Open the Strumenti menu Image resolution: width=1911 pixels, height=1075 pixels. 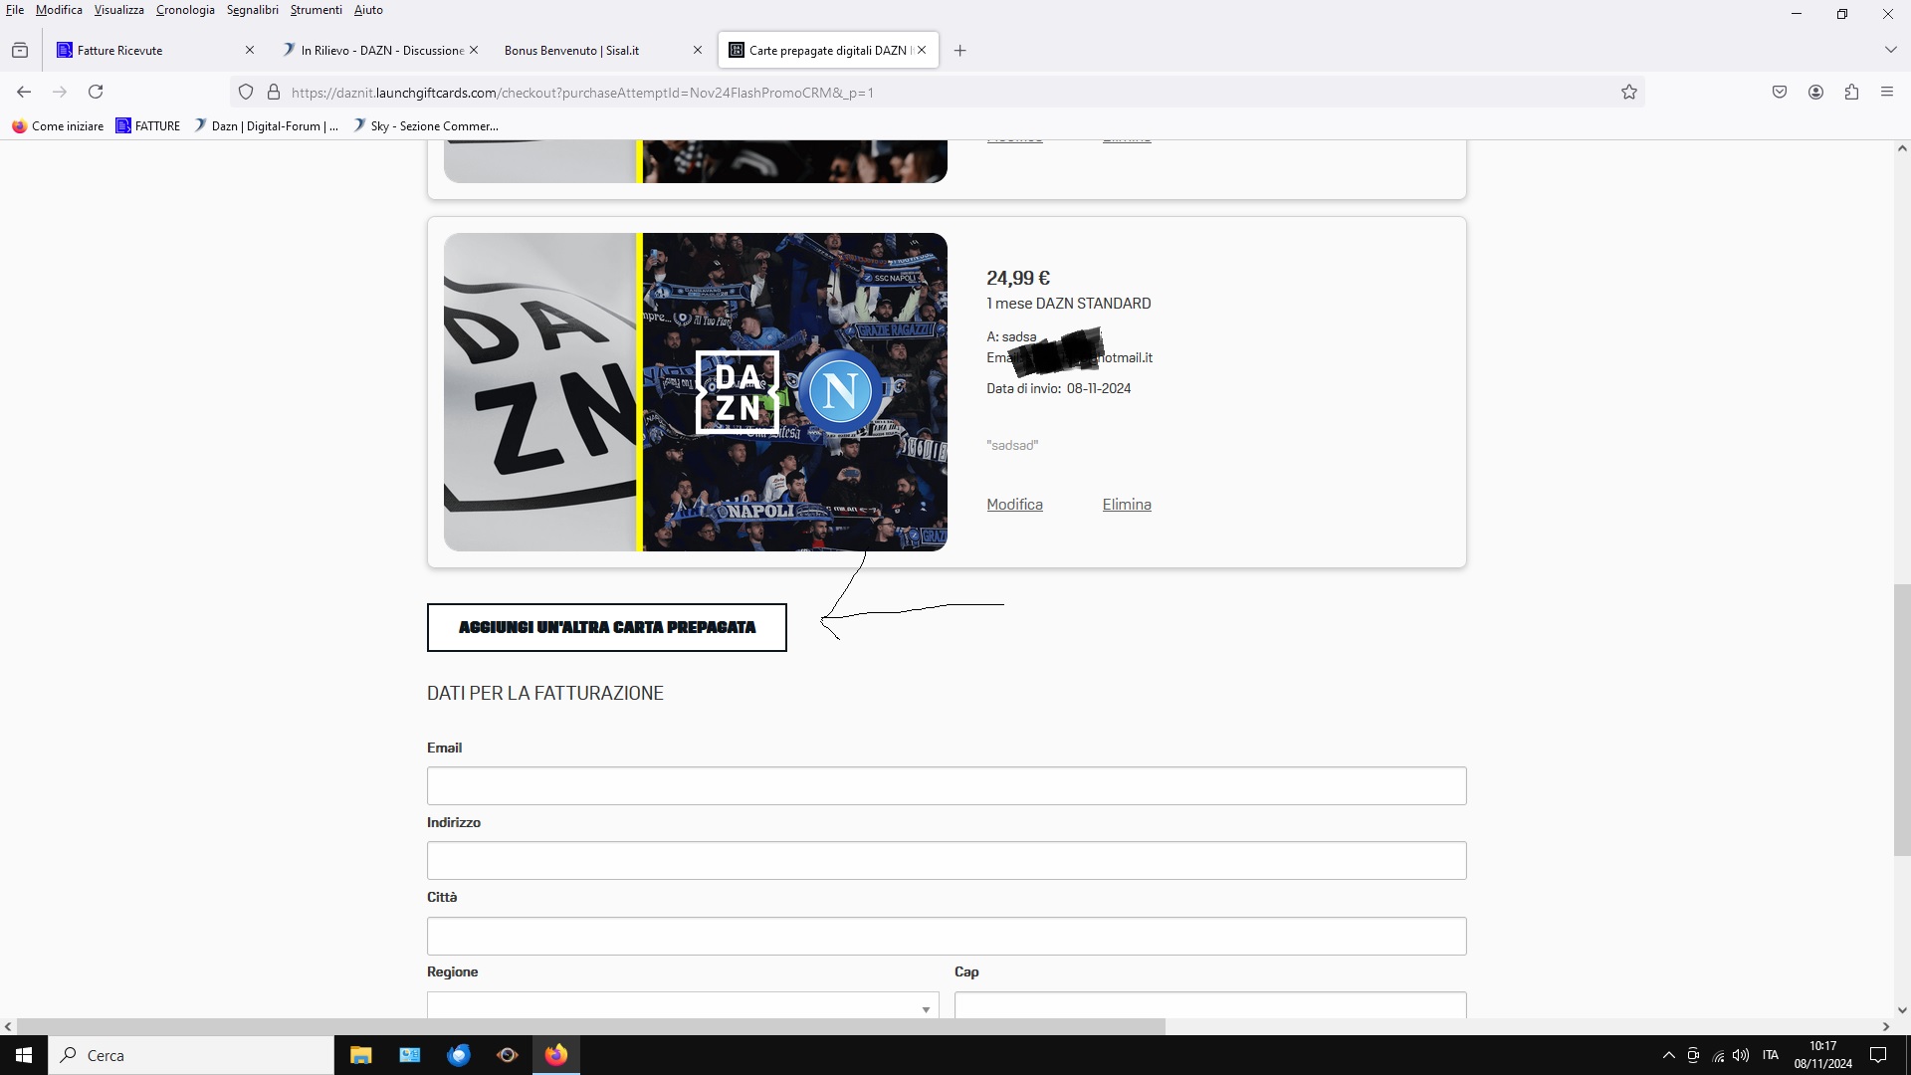click(x=316, y=10)
